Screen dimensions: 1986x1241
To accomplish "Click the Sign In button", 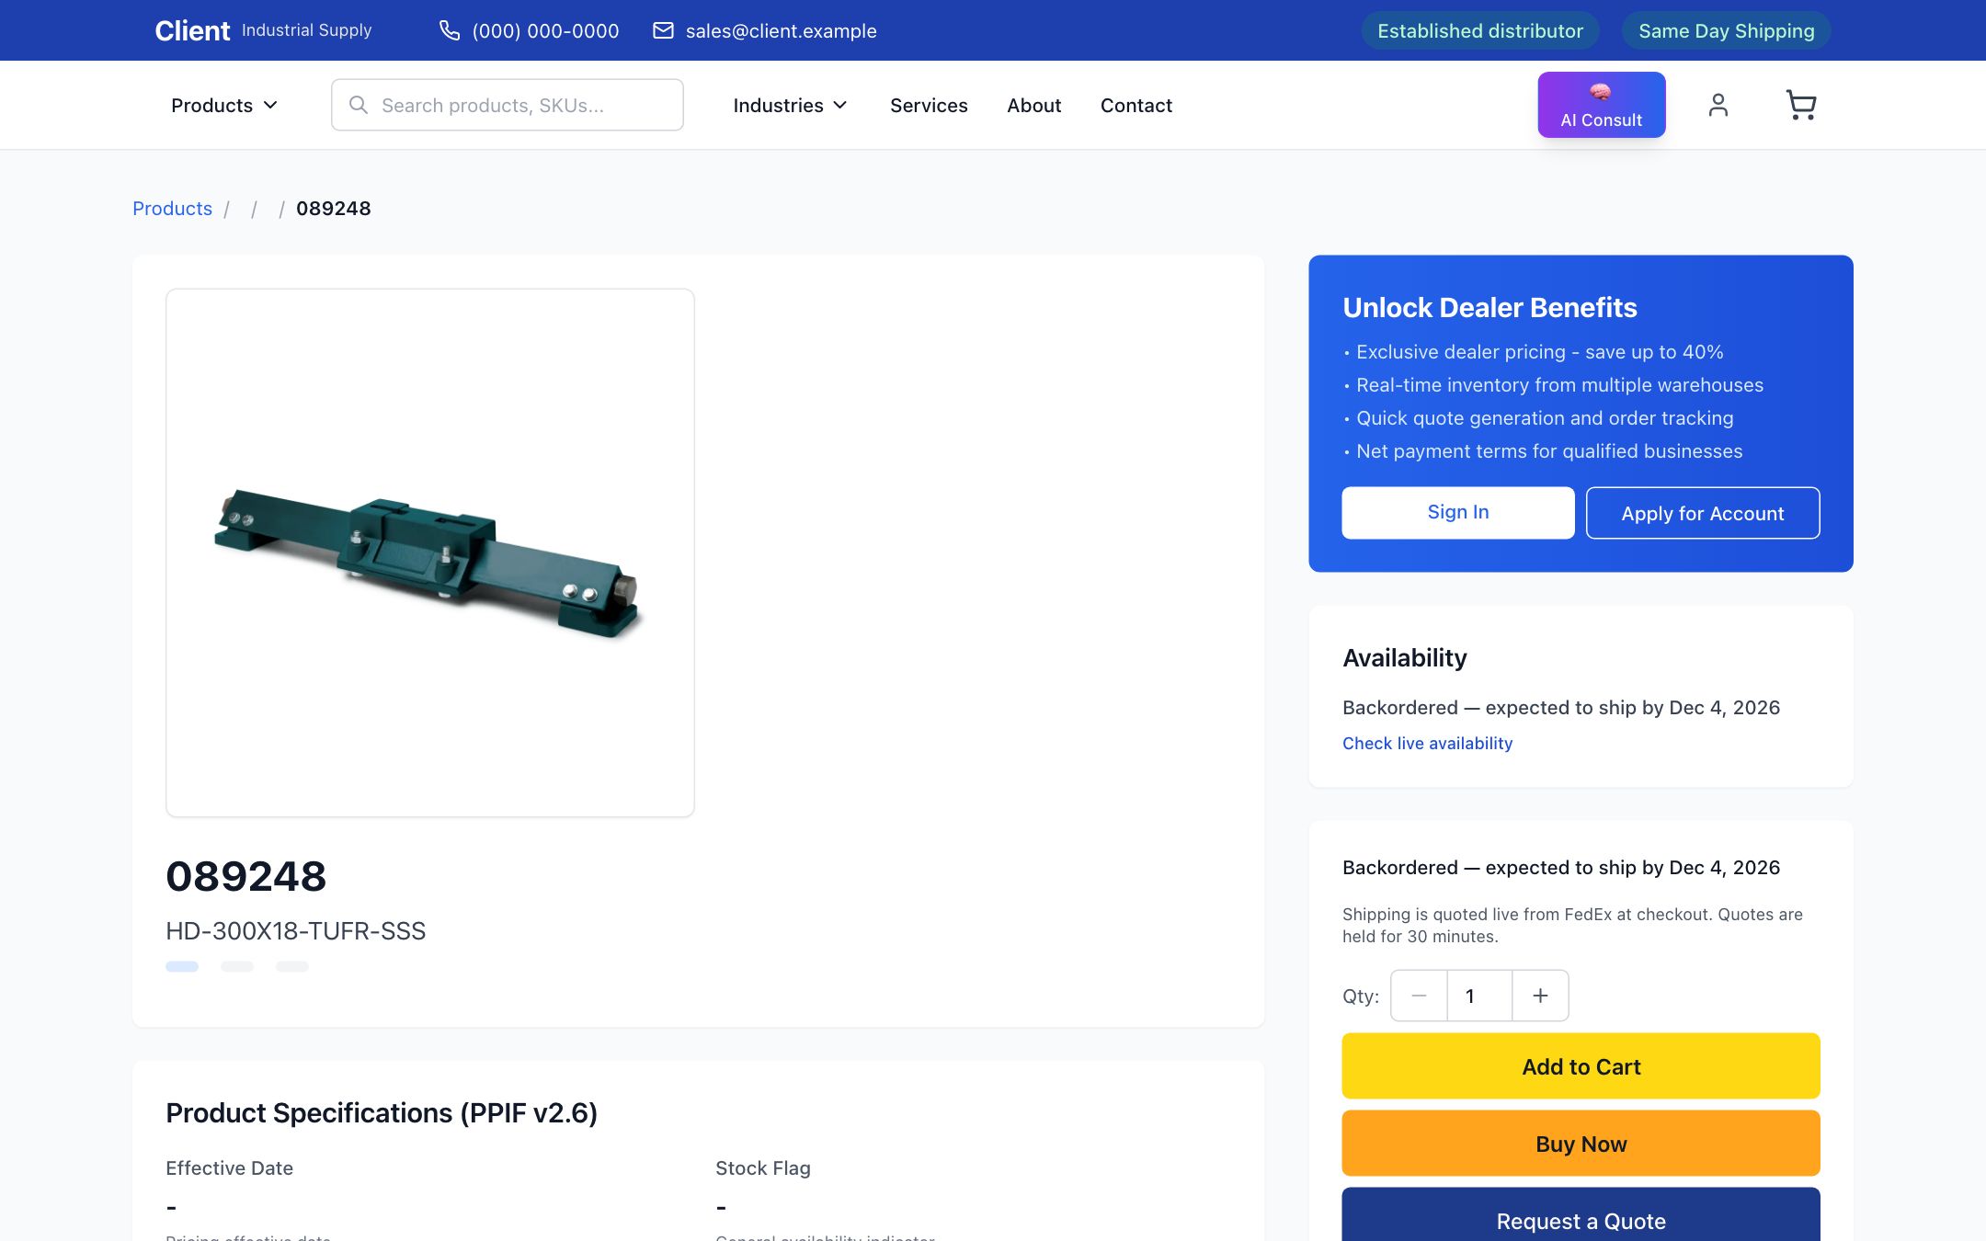I will click(x=1458, y=513).
